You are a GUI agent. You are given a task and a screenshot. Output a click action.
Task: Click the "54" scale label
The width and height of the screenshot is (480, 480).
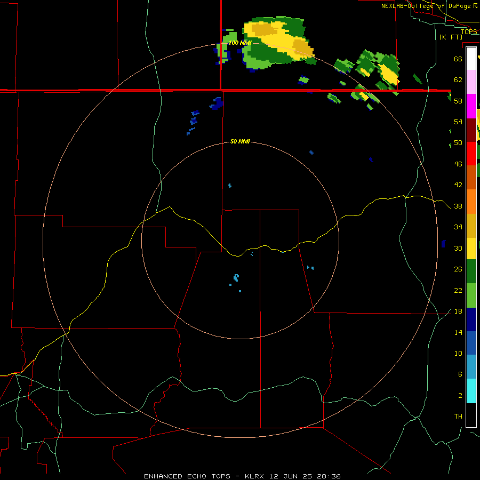coord(458,122)
